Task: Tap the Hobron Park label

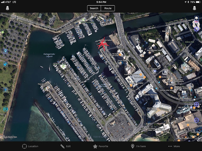Action: 189,42
